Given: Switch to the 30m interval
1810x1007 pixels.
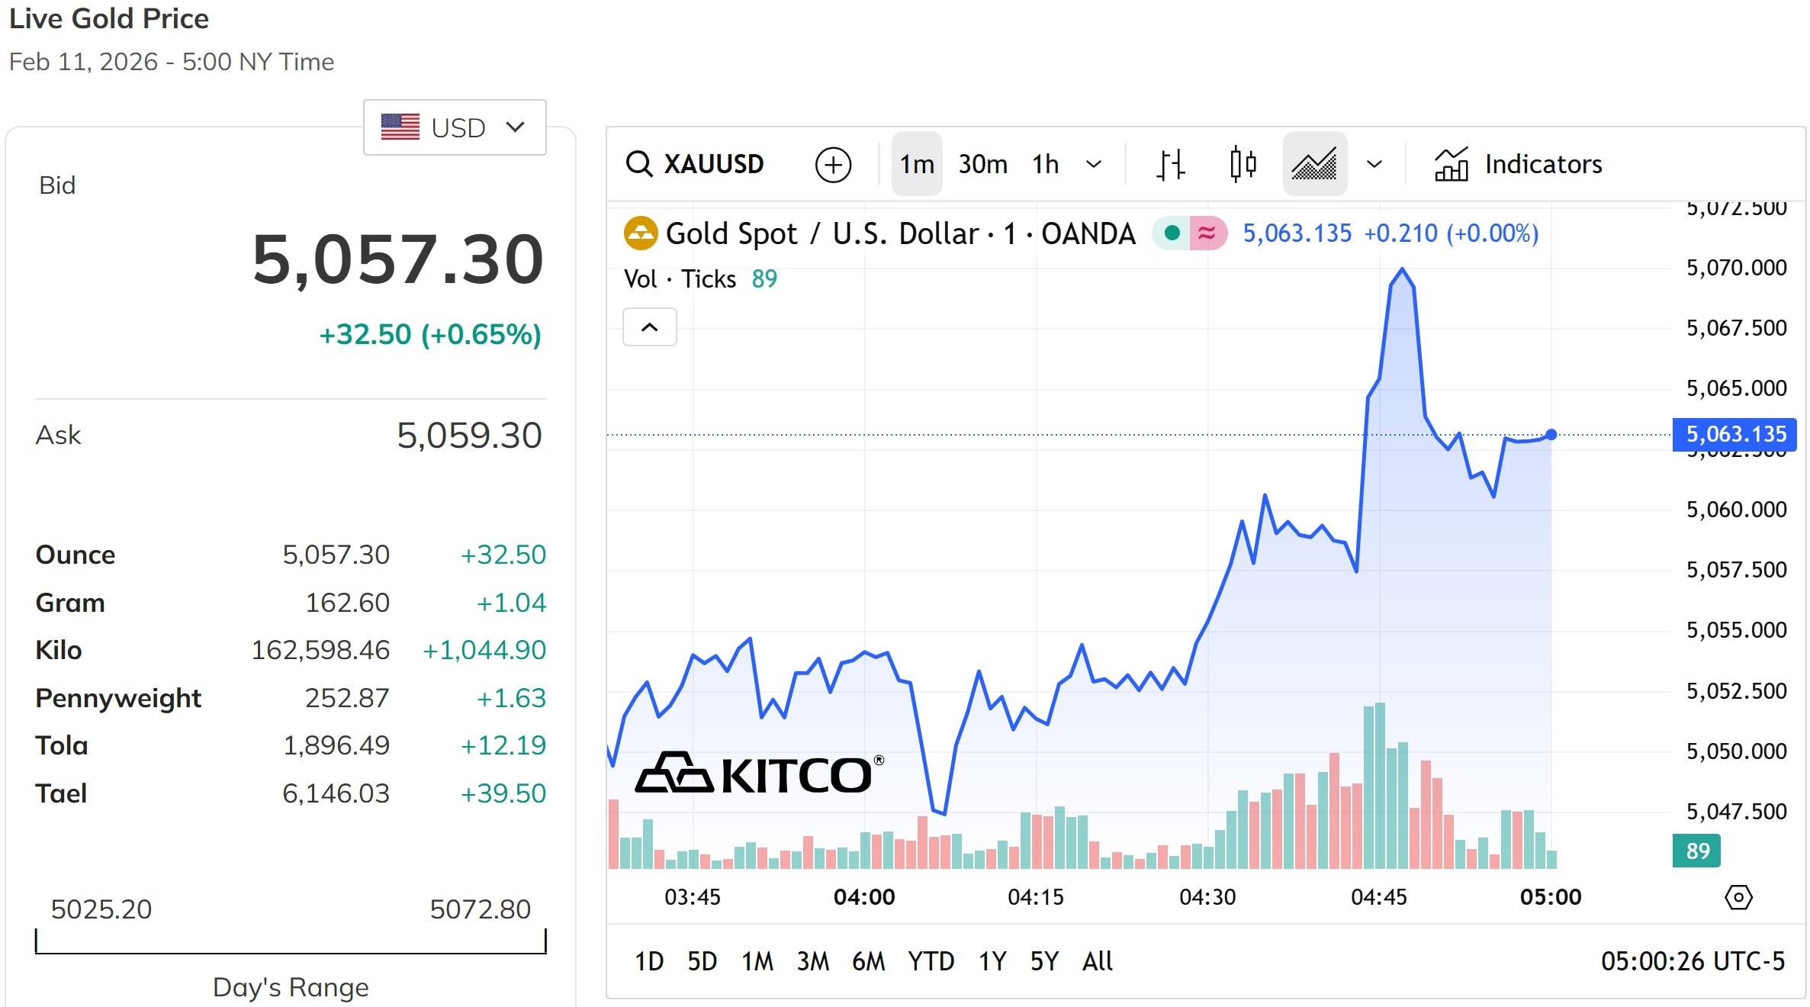Looking at the screenshot, I should click(982, 164).
